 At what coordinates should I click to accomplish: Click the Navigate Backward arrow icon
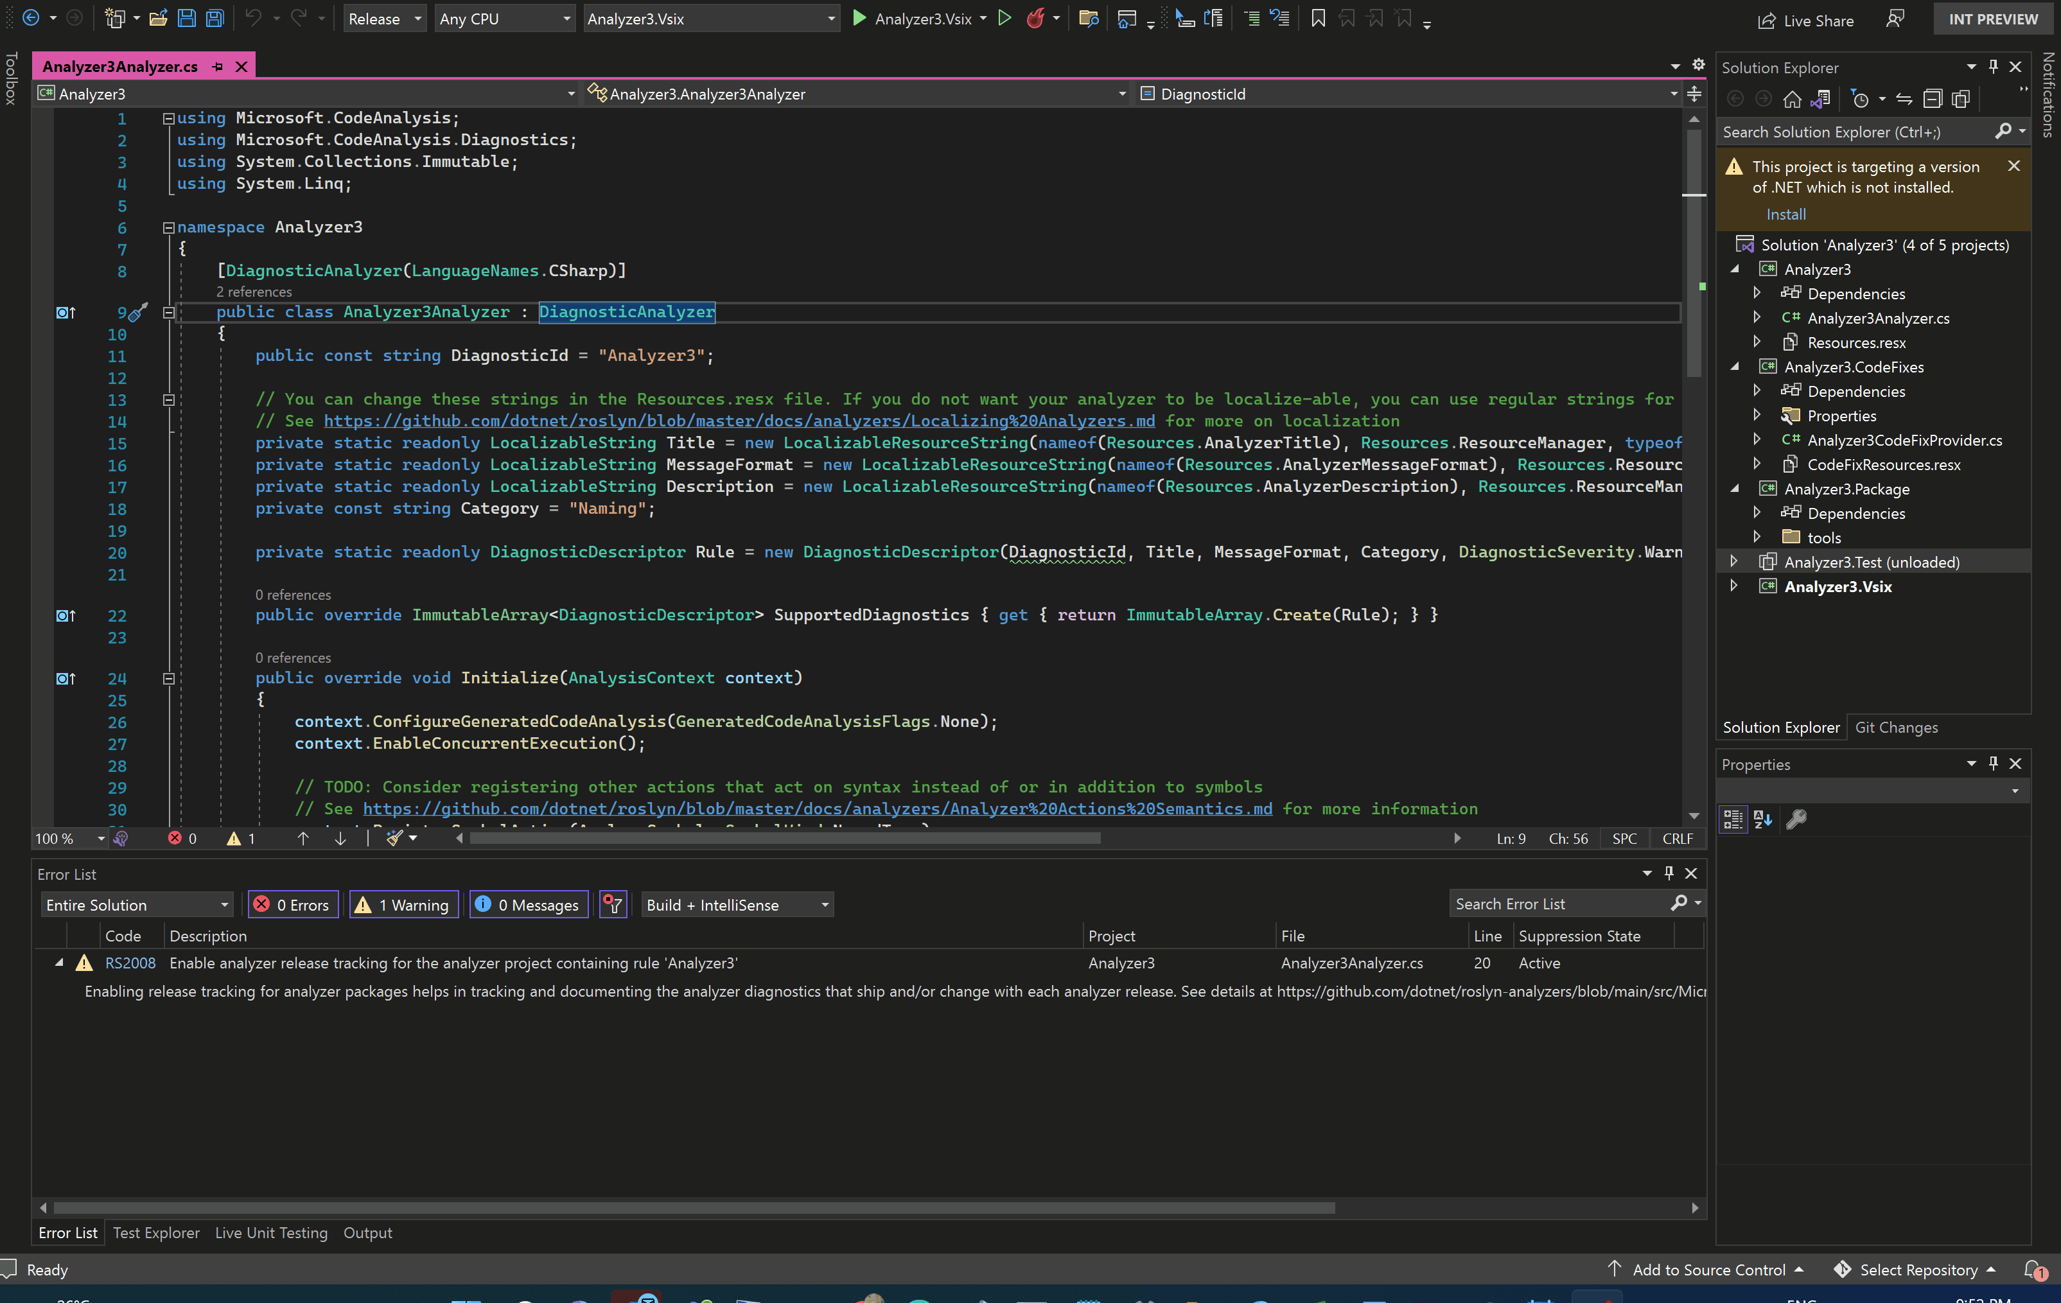click(31, 18)
